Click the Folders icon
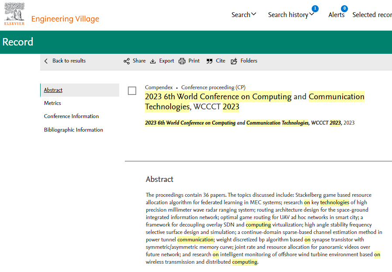Screen dimensions: 392x272 click(x=234, y=61)
